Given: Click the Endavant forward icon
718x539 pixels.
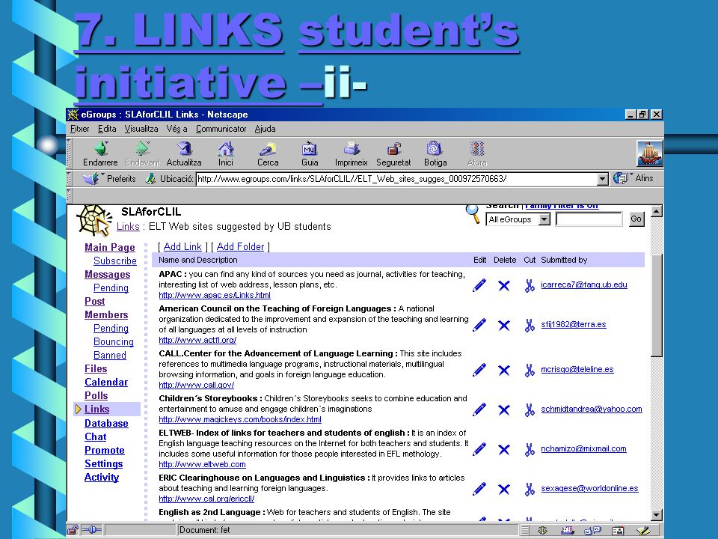Looking at the screenshot, I should [x=142, y=148].
